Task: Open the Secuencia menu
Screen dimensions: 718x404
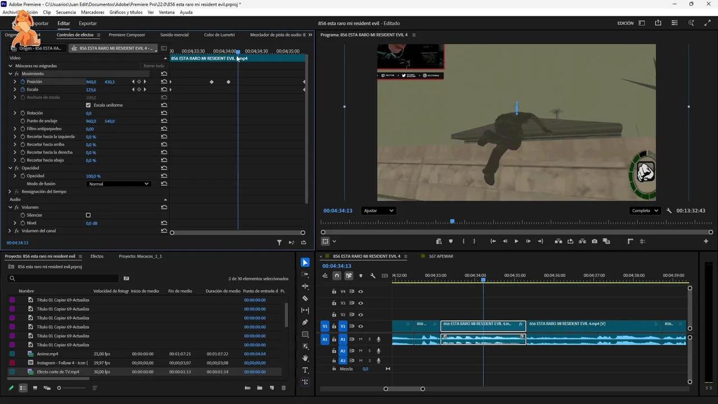Action: [66, 12]
